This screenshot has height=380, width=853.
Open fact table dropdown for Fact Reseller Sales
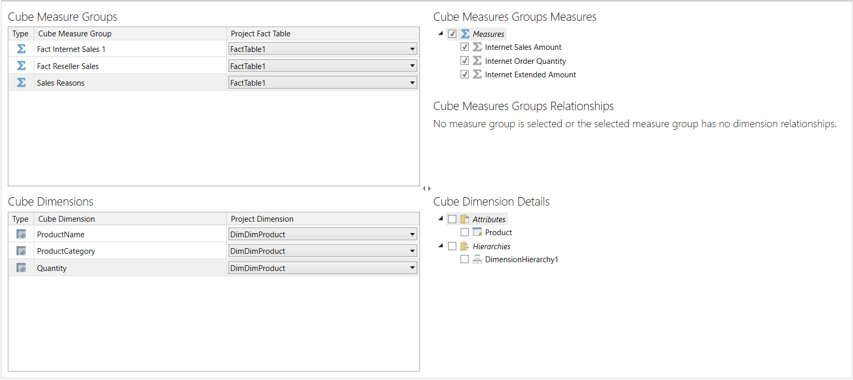(412, 66)
